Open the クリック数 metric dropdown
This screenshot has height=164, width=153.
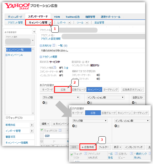[x=61, y=98]
